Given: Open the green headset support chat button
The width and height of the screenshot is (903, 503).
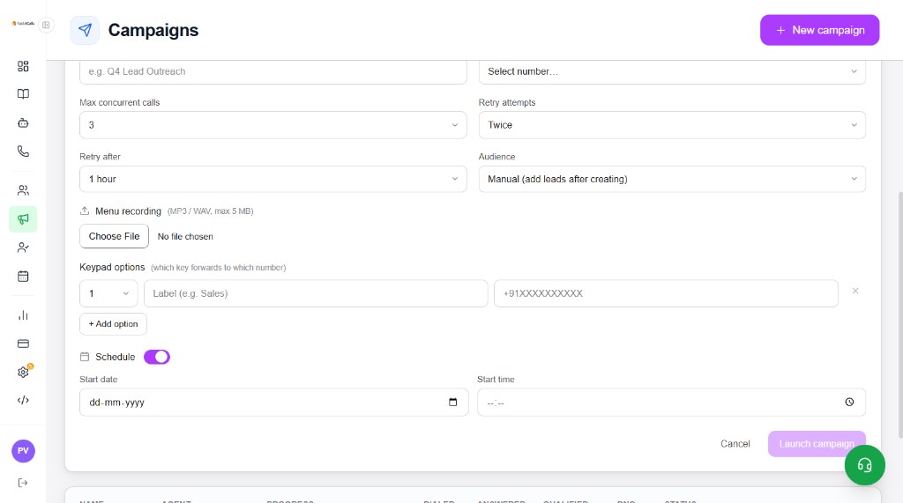Looking at the screenshot, I should (x=864, y=465).
